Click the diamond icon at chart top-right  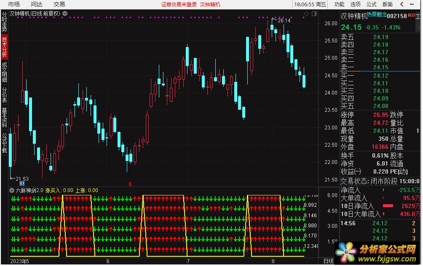tap(306, 13)
